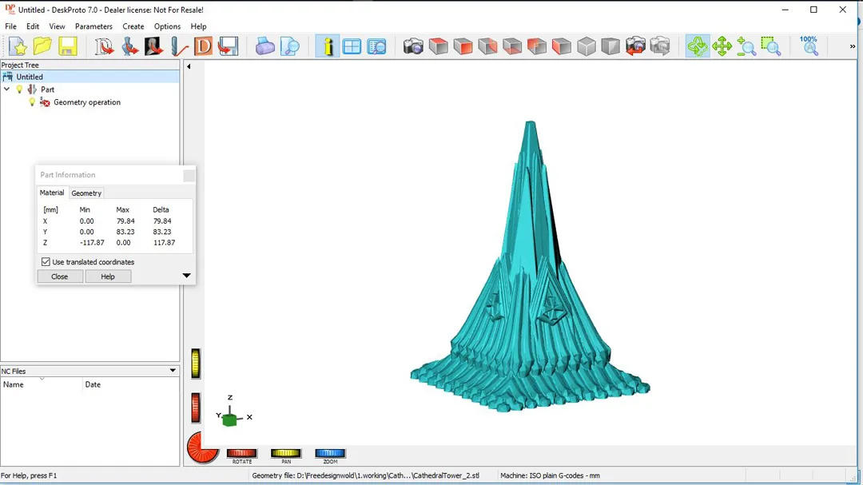863x485 pixels.
Task: Switch to the Material tab
Action: (52, 193)
